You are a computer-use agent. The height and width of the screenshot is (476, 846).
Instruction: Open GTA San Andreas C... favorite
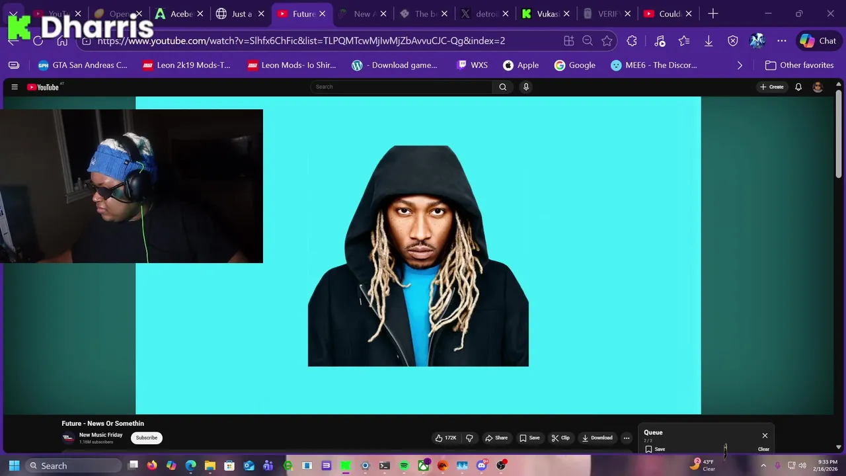tap(83, 65)
